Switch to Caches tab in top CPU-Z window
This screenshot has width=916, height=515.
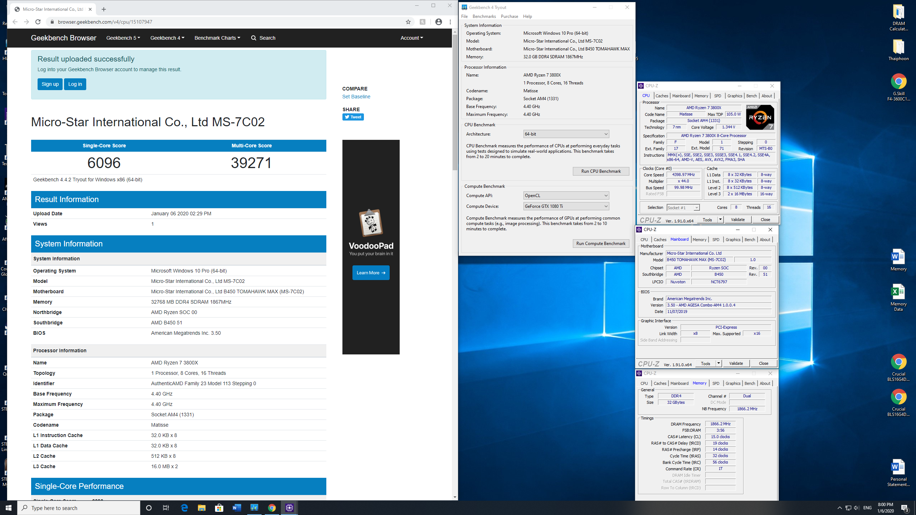662,96
